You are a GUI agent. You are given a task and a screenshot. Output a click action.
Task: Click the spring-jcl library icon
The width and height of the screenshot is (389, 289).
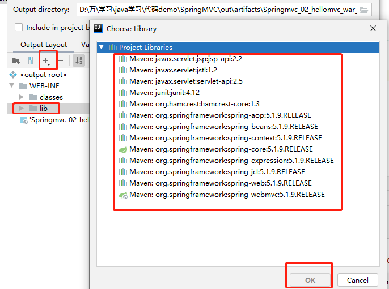coord(123,172)
